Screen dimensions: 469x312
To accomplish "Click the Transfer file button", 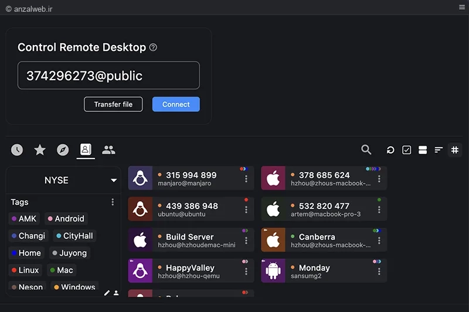I will [113, 104].
